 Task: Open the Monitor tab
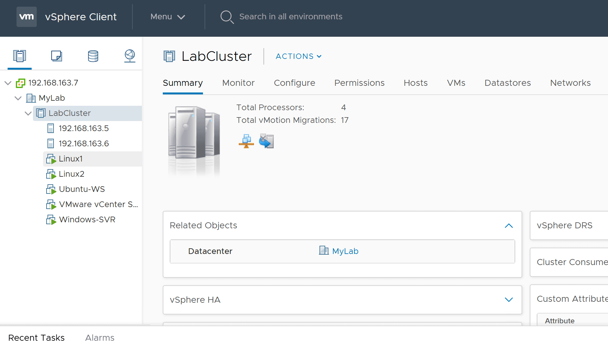238,83
